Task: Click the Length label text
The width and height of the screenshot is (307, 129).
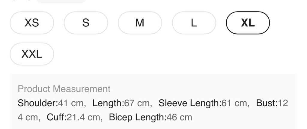Action: 108,103
